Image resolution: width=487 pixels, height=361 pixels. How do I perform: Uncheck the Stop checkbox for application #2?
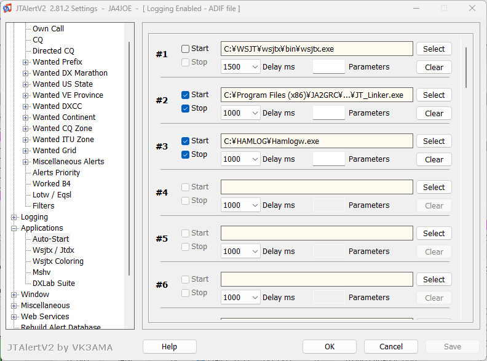[x=186, y=108]
